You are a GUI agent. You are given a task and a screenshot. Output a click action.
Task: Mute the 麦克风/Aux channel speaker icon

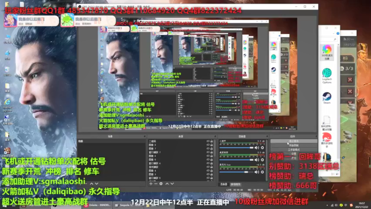click(257, 172)
